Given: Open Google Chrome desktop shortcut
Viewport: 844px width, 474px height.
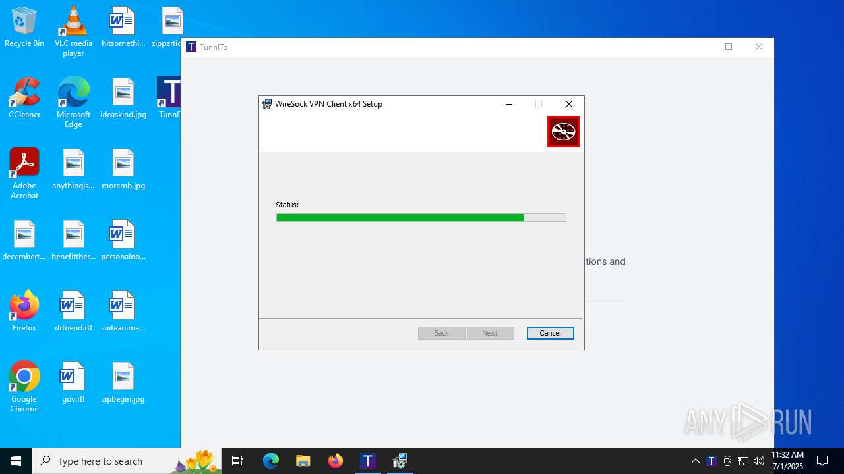Looking at the screenshot, I should 24,387.
